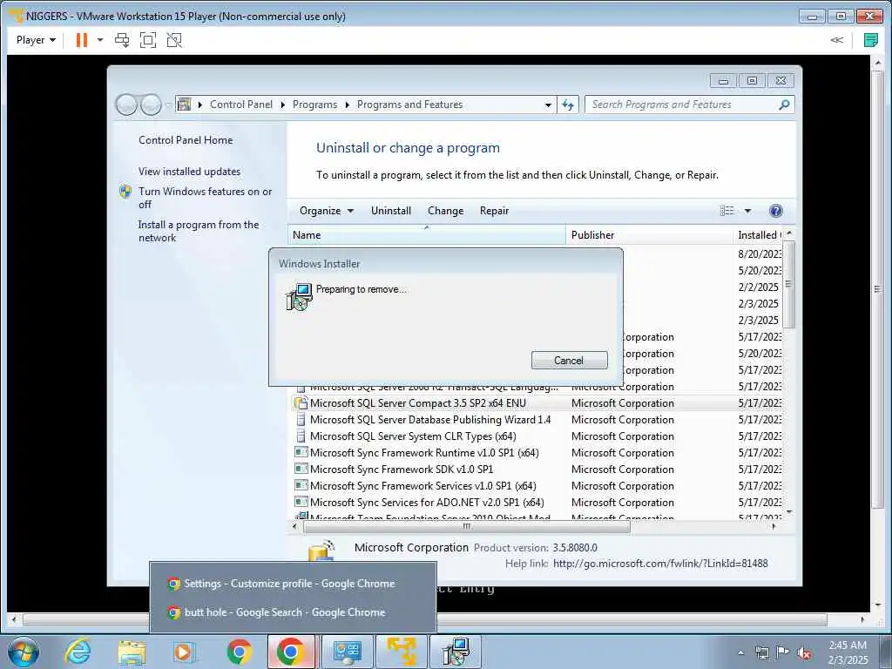This screenshot has width=892, height=669.
Task: Open the go.microsoft.com help link
Action: point(660,564)
